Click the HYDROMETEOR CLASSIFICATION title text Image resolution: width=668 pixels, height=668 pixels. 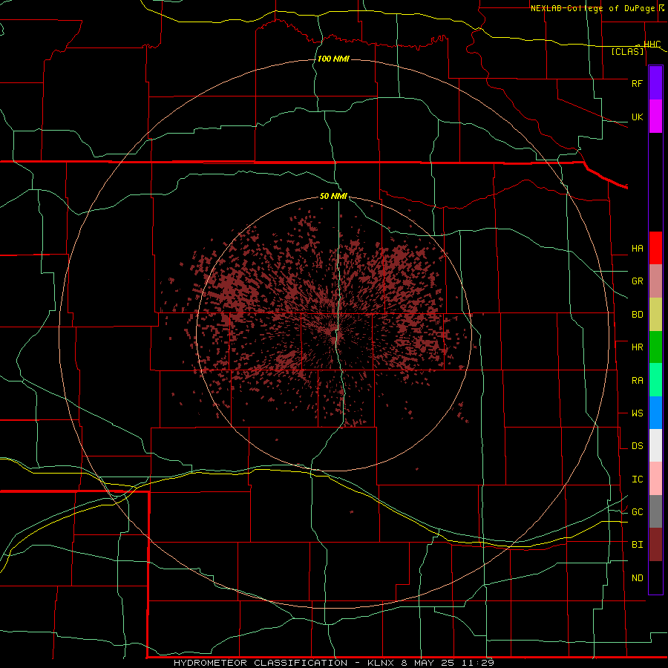(x=261, y=663)
